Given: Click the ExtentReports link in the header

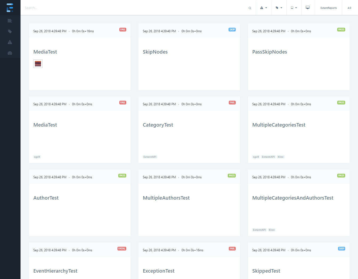Looking at the screenshot, I should coord(328,8).
